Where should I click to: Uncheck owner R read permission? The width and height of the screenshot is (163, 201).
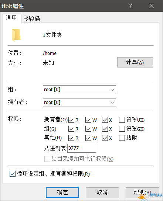click(x=71, y=120)
